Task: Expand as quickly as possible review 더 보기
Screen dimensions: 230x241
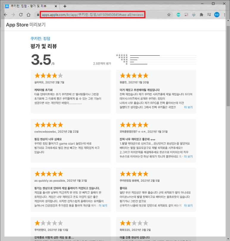Action: (103, 206)
